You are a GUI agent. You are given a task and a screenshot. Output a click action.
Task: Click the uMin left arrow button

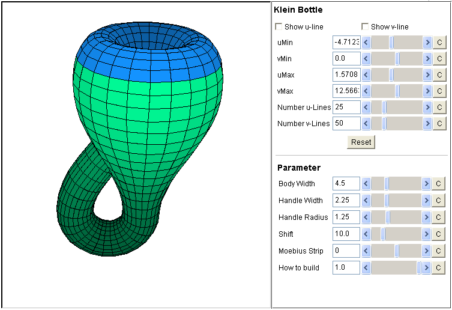click(x=366, y=43)
